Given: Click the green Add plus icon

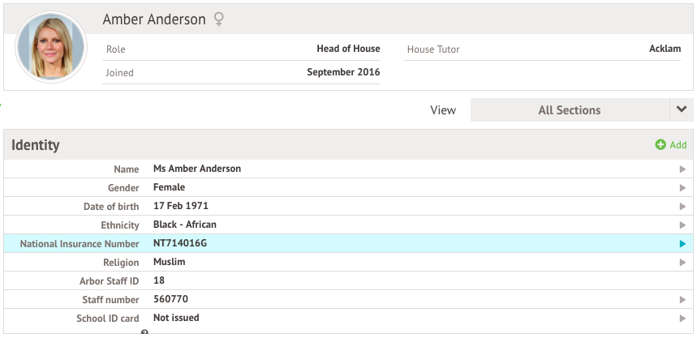Looking at the screenshot, I should (x=660, y=145).
